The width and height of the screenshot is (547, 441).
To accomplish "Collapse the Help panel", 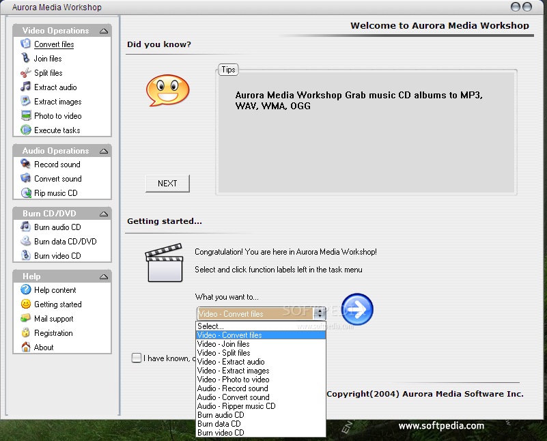I will coord(104,276).
